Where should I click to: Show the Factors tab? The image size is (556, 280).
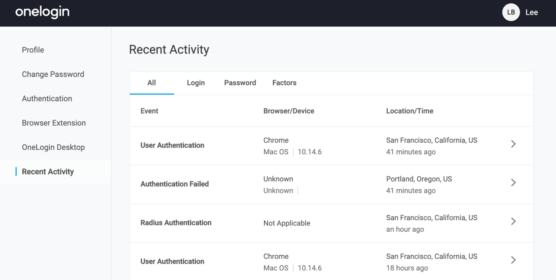284,83
